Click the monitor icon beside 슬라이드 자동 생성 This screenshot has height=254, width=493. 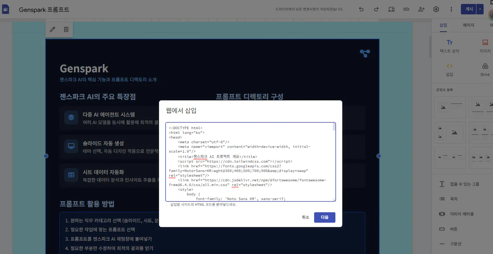tap(71, 146)
